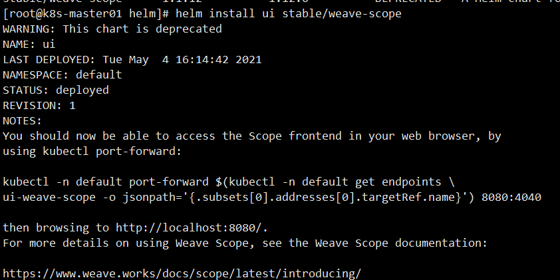The width and height of the screenshot is (560, 280).
Task: Click the STATUS: deployed line
Action: [56, 90]
